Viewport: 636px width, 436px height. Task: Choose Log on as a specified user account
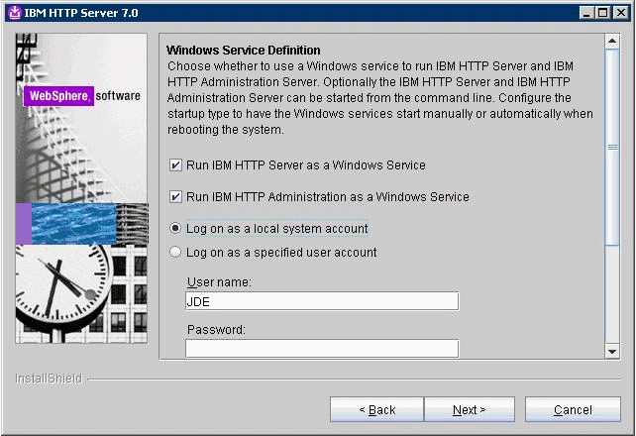pyautogui.click(x=176, y=253)
